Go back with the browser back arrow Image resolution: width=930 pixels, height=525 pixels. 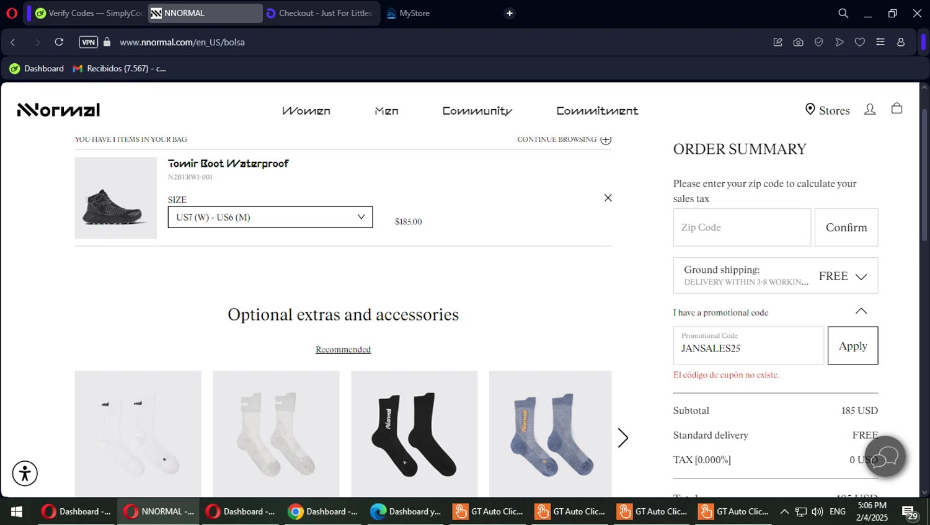tap(13, 42)
